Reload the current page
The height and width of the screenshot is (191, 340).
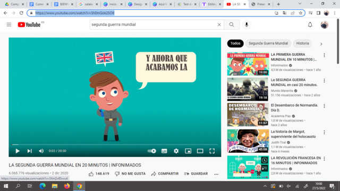pos(21,13)
